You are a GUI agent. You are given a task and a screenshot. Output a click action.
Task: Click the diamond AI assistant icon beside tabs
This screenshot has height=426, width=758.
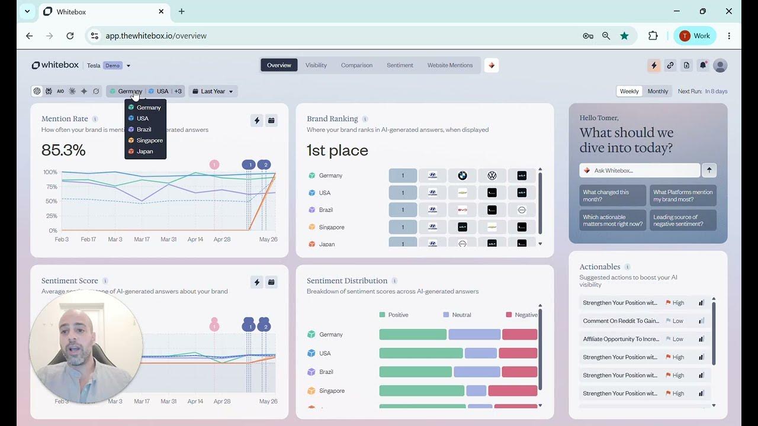click(x=492, y=65)
